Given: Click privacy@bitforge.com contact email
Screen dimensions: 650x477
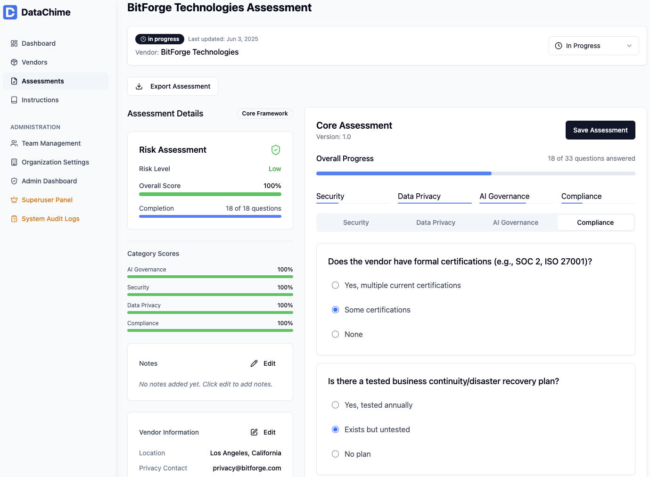Looking at the screenshot, I should click(247, 468).
